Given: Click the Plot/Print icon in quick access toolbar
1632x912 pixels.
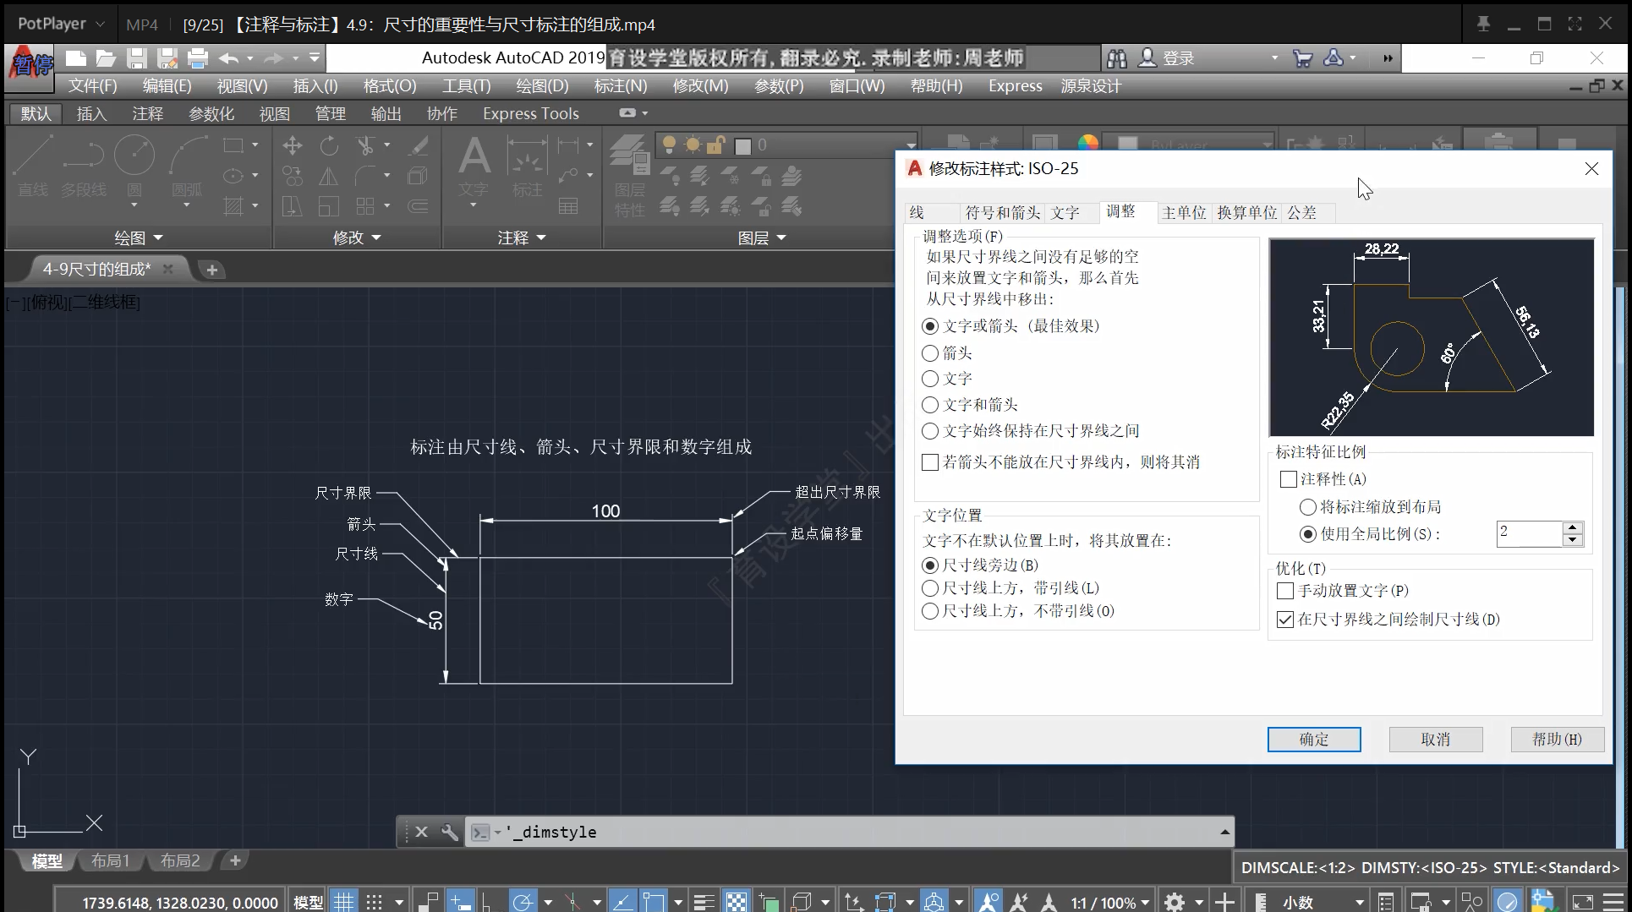Looking at the screenshot, I should click(198, 58).
